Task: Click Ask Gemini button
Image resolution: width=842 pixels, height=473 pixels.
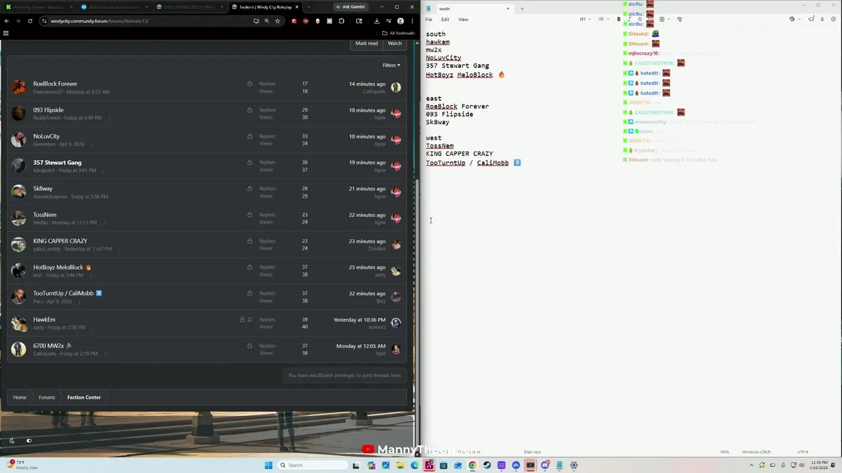Action: pyautogui.click(x=349, y=7)
